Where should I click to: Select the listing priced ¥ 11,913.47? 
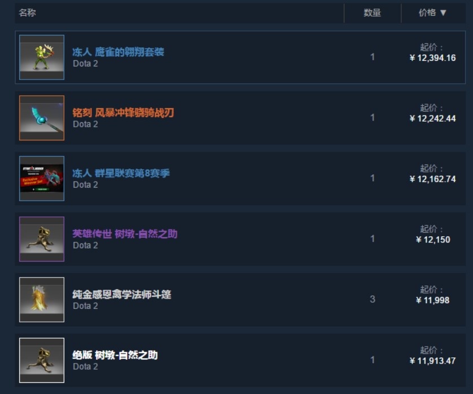[x=240, y=360]
